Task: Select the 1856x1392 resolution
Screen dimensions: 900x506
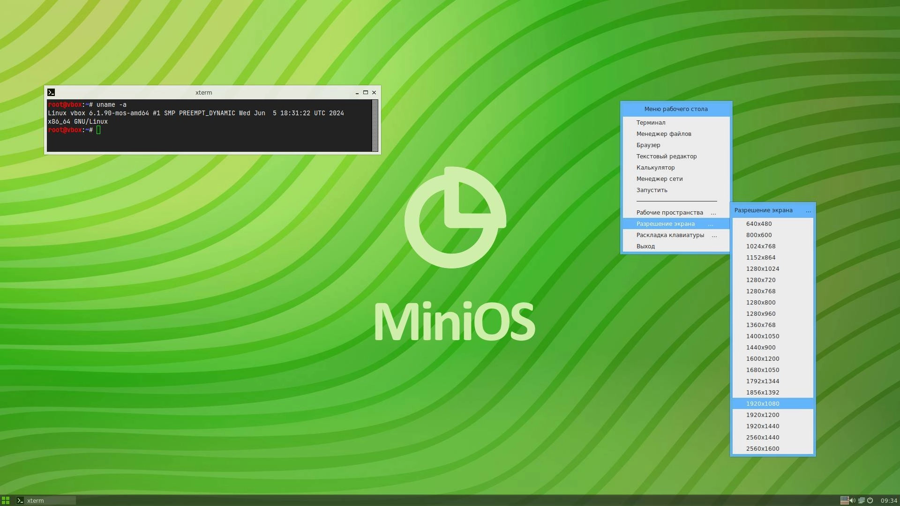Action: point(772,393)
